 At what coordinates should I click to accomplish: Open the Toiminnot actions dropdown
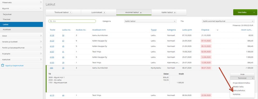pos(242,78)
